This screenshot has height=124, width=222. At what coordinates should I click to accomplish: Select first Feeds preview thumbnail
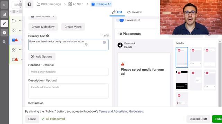coord(182,58)
